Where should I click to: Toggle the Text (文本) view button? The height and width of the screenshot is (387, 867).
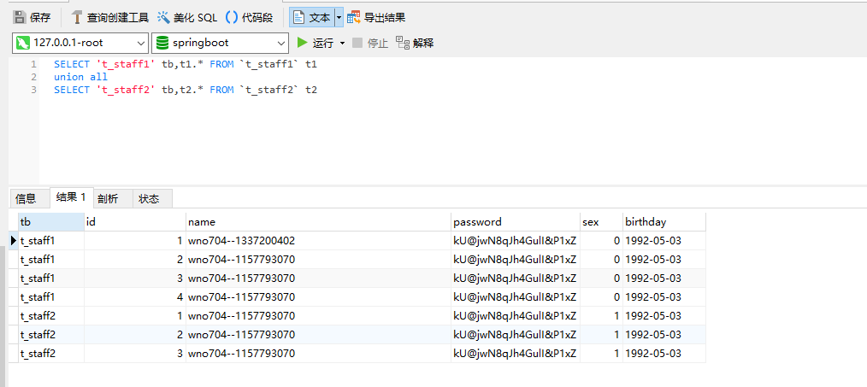[311, 17]
